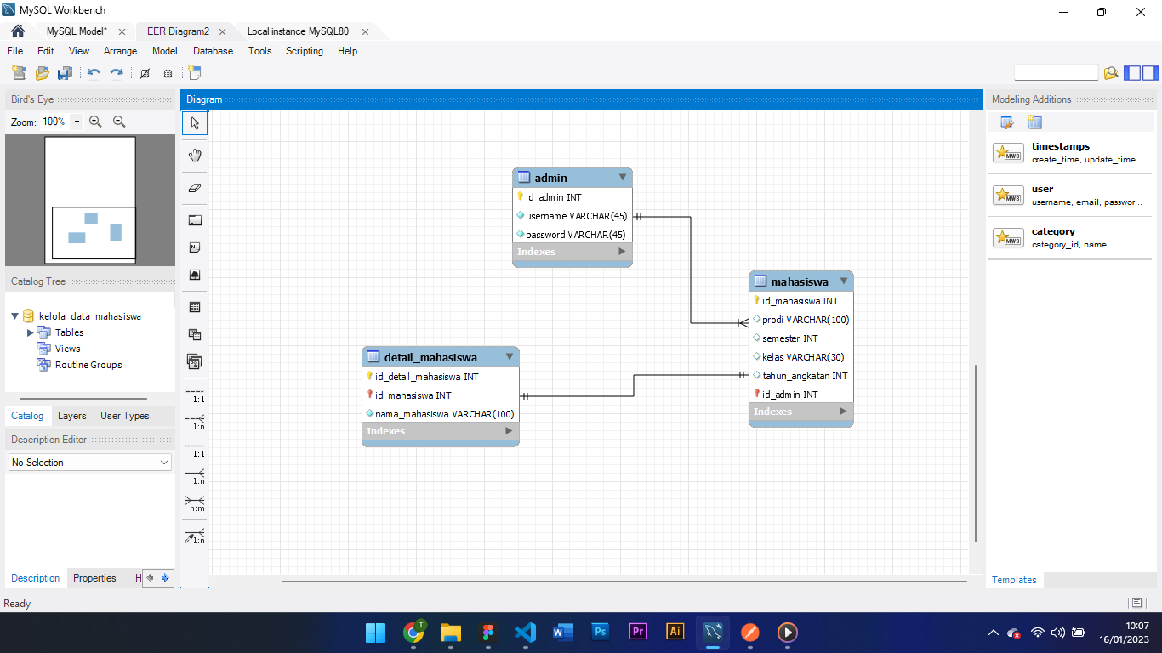Screen dimensions: 1162x653
Task: Select the place text note tool
Action: 194,247
